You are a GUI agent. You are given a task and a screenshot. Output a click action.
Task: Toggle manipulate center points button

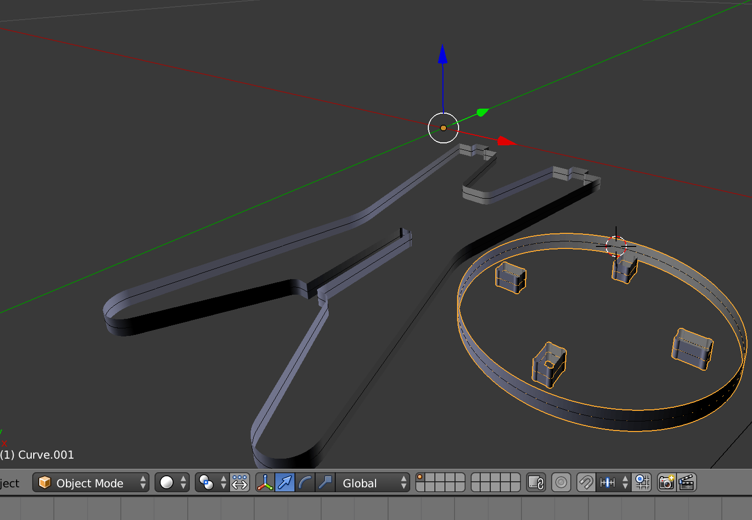coord(239,483)
